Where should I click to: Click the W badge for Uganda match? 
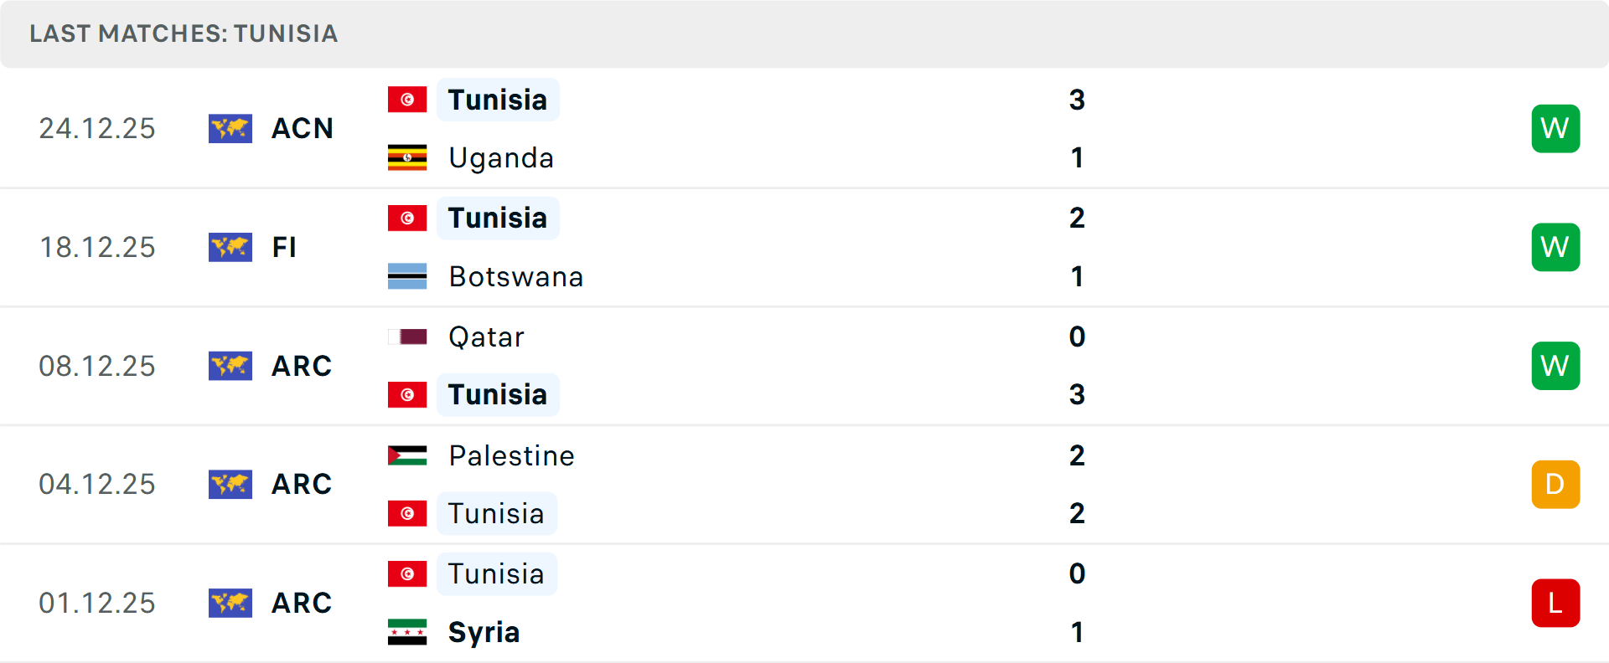(1555, 128)
